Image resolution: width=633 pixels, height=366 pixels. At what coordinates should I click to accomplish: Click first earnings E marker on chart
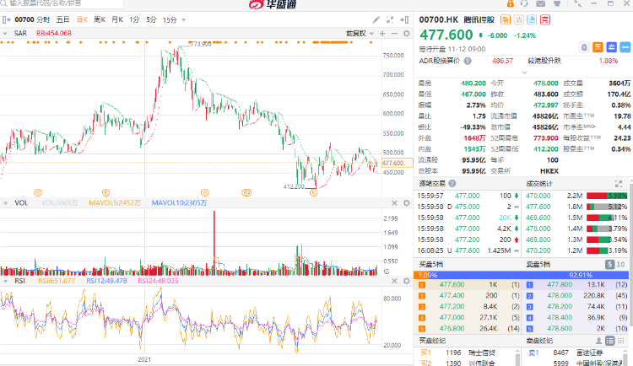point(38,192)
